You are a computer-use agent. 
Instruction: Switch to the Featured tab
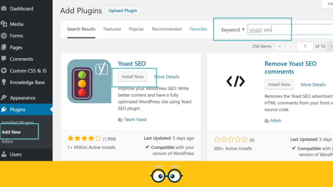coord(112,29)
